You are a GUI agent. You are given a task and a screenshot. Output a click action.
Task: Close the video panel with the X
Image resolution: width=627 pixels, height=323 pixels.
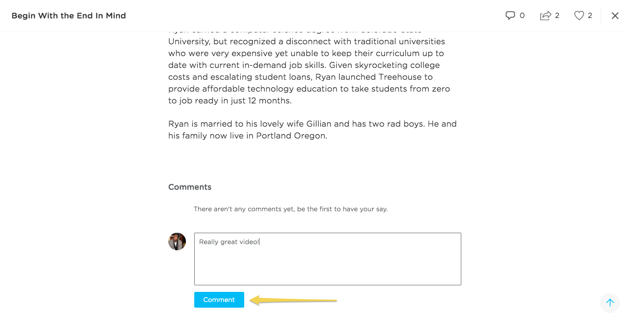[615, 16]
